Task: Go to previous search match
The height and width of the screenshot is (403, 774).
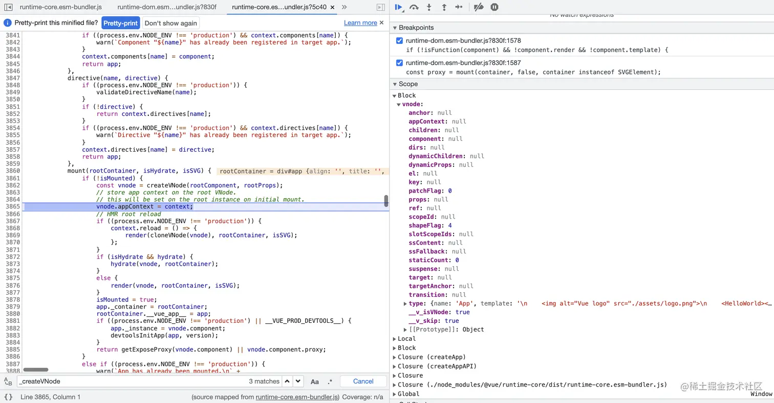Action: click(x=288, y=381)
